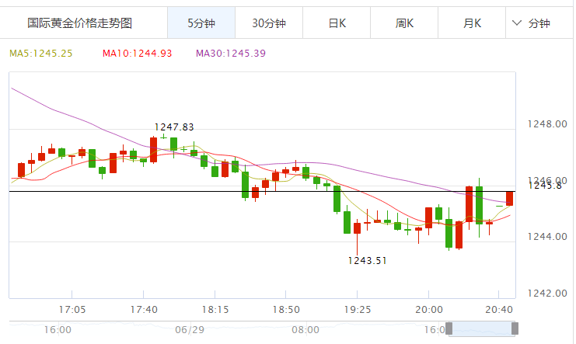
Task: Click the left handle of range slider
Action: (447, 330)
